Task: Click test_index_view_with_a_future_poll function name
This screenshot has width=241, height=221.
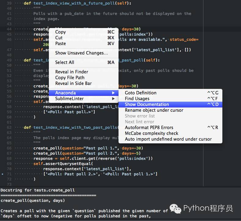Action: 74,3
